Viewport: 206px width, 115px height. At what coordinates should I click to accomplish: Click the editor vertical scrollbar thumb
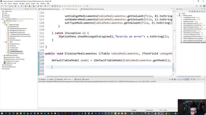pos(173,67)
